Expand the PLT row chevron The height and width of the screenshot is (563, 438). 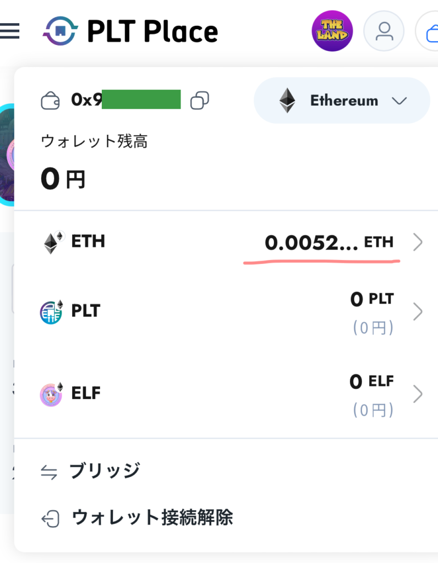(x=418, y=312)
